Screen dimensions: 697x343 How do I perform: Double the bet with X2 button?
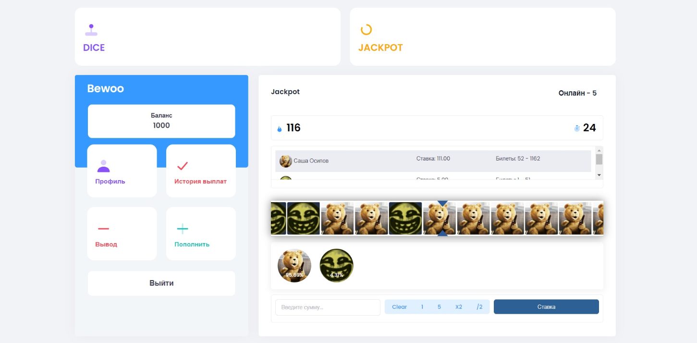coord(459,307)
